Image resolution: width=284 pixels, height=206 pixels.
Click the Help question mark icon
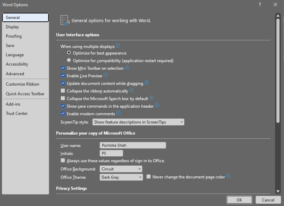(x=260, y=4)
